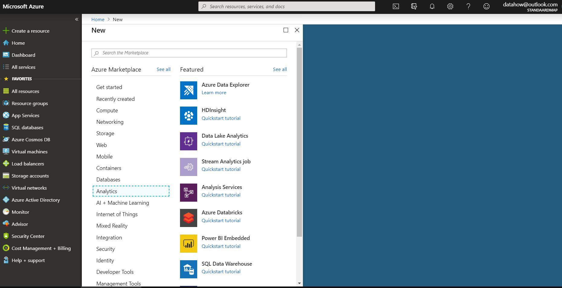Viewport: 562px width, 288px height.
Task: Select the Compute category
Action: coord(107,110)
